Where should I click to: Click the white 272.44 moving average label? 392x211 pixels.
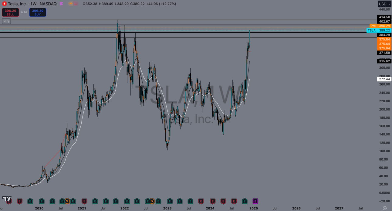(384, 79)
